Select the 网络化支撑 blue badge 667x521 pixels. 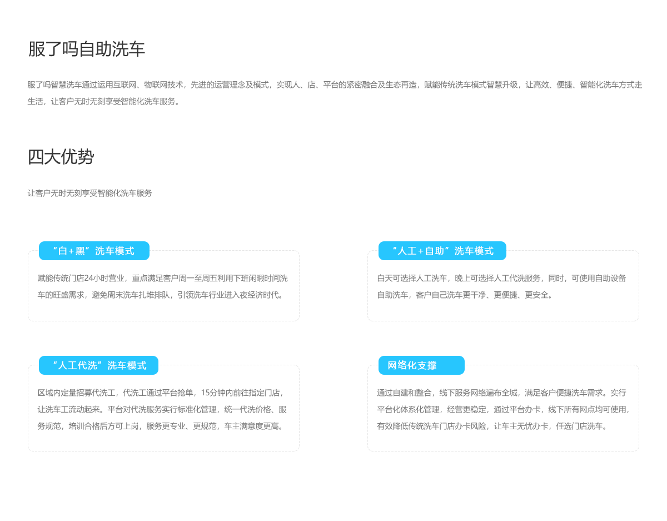click(x=421, y=365)
